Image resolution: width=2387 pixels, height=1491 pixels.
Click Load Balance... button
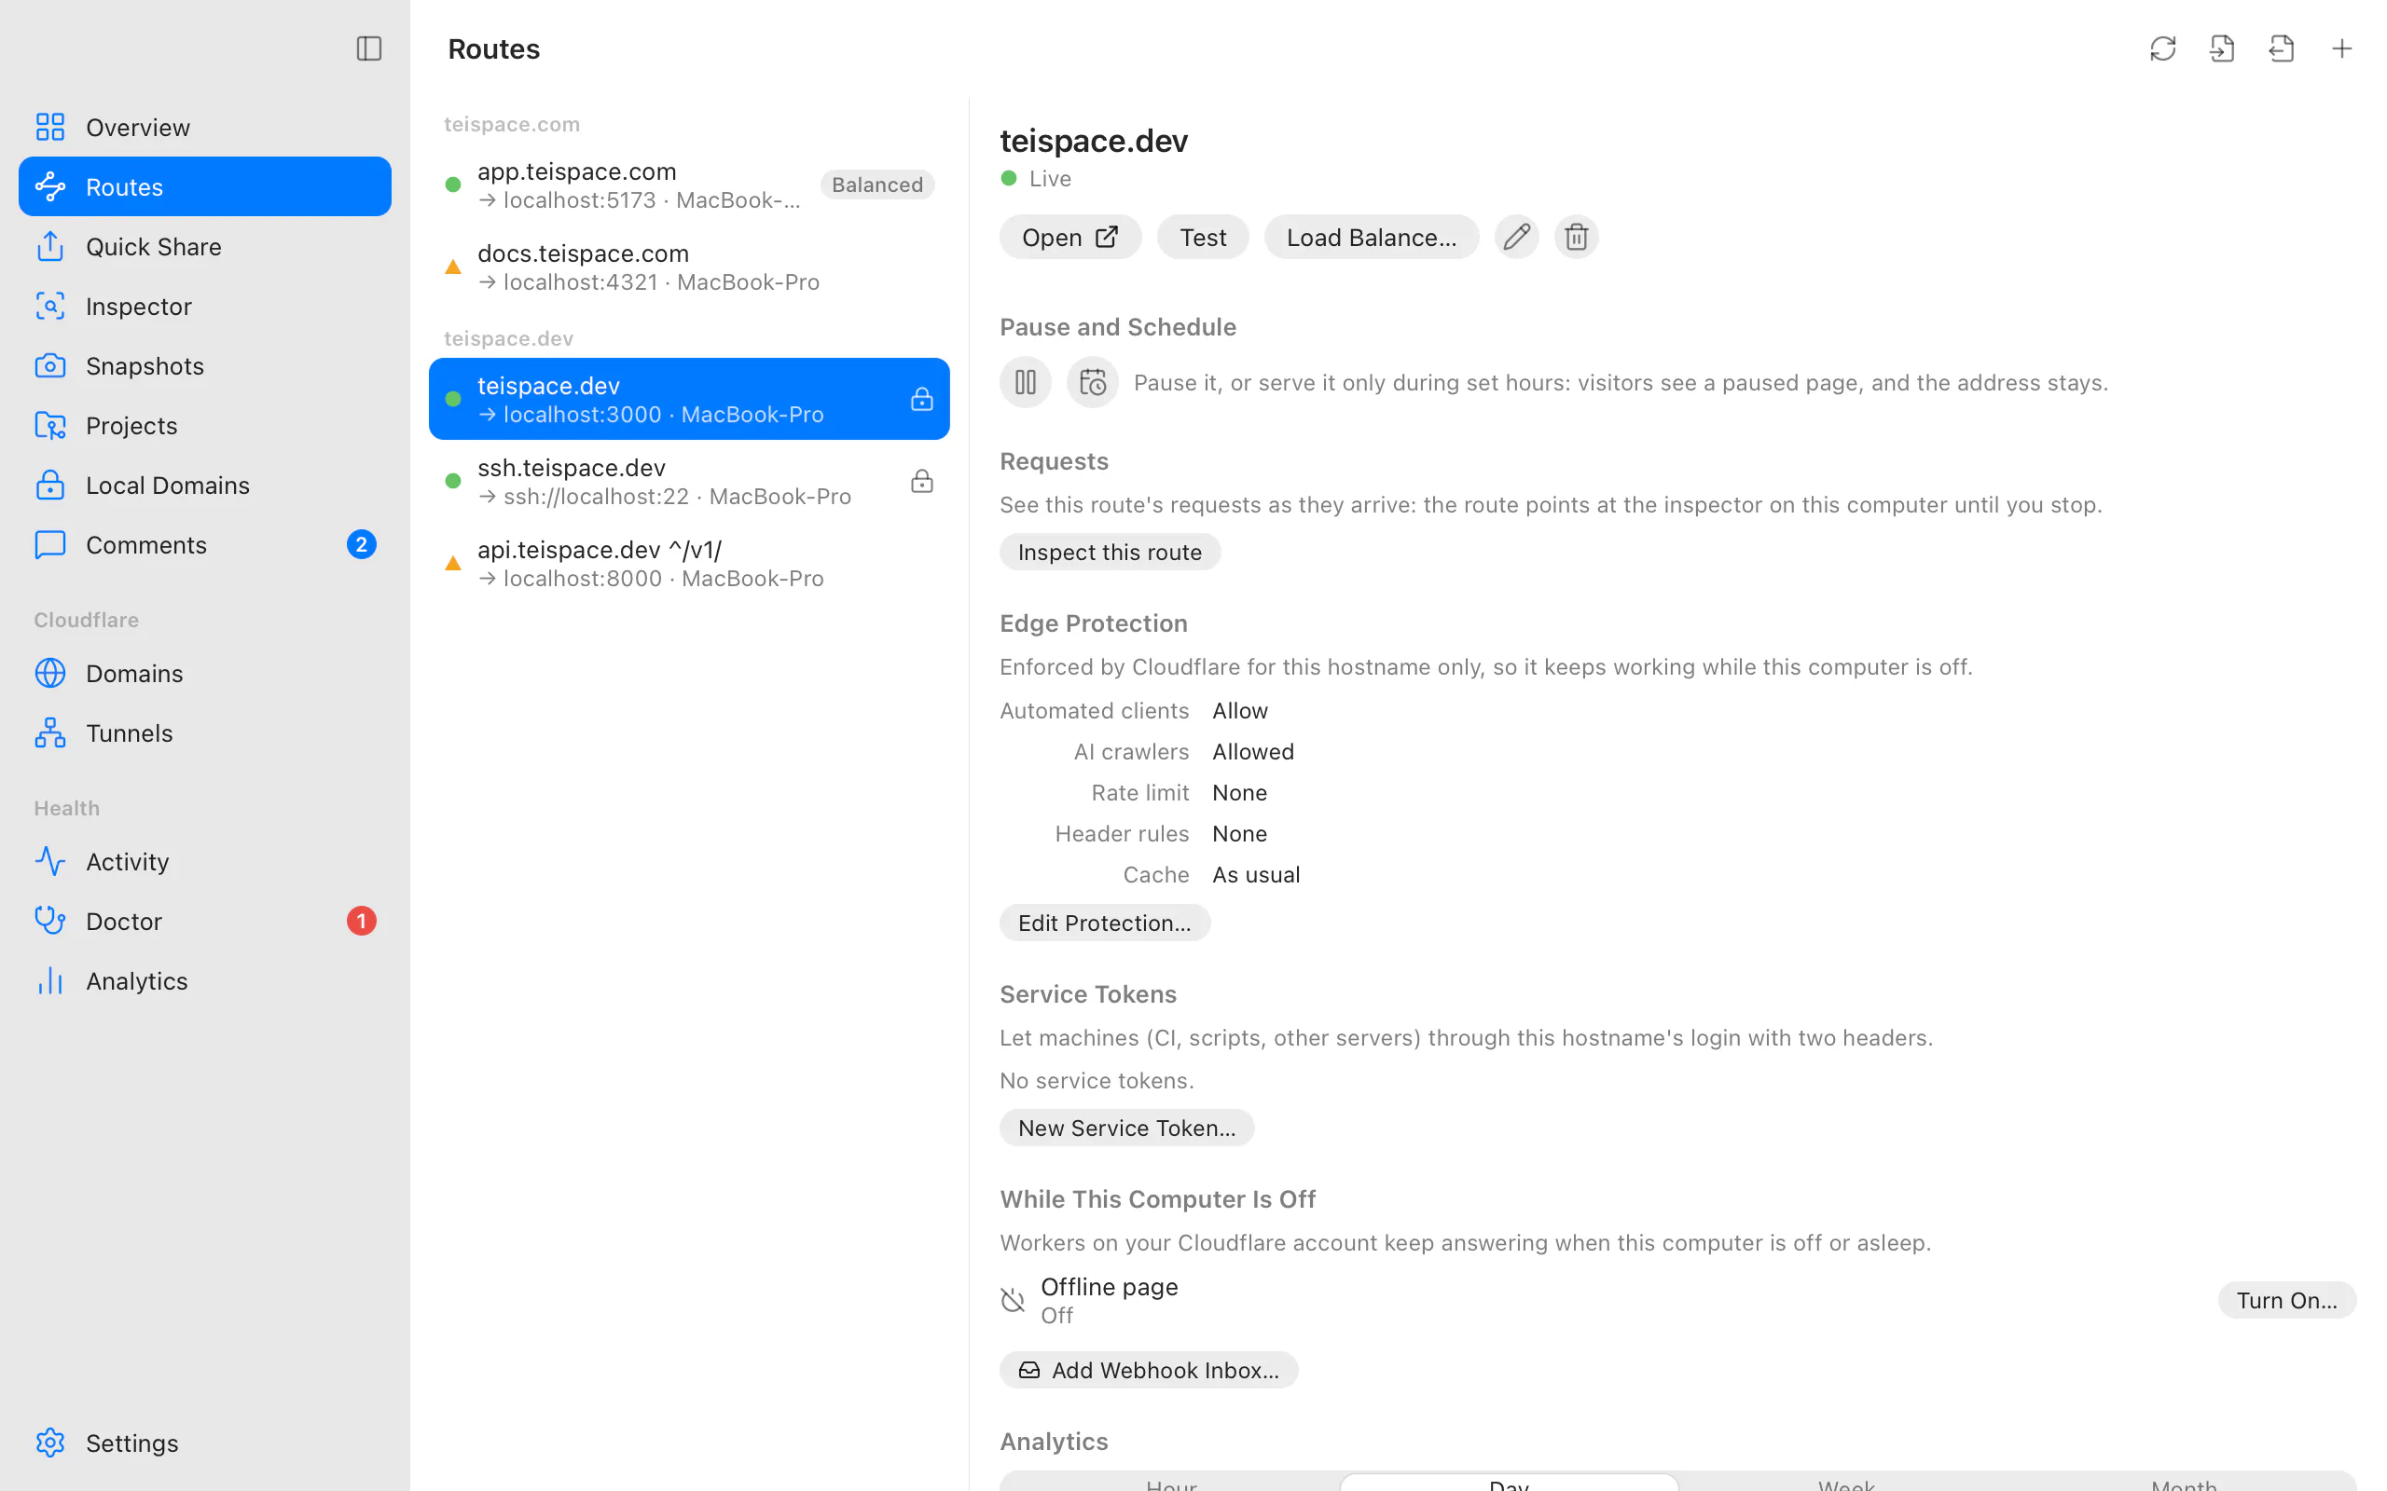coord(1371,237)
